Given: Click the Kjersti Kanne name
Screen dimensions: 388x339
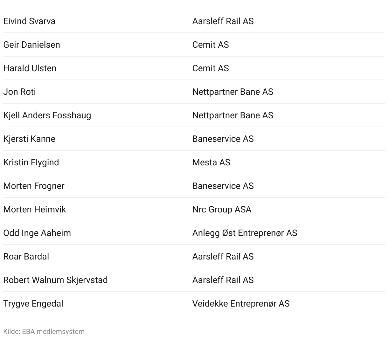Looking at the screenshot, I should [29, 139].
